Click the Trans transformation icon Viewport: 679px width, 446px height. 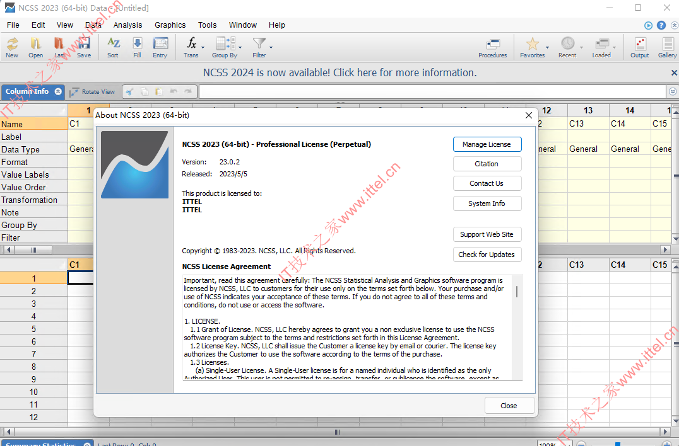click(x=191, y=47)
